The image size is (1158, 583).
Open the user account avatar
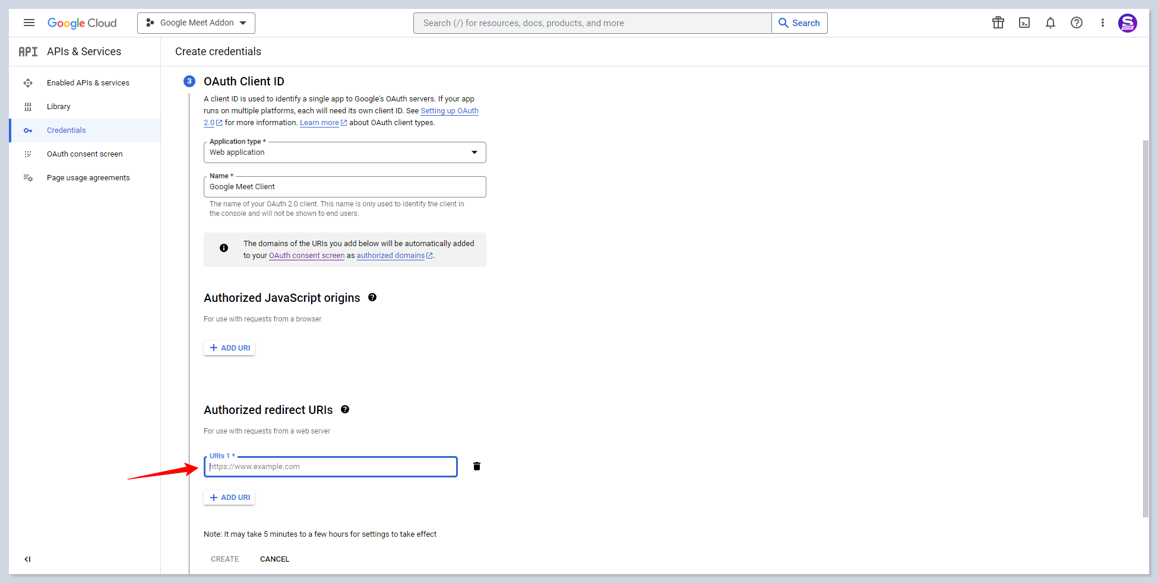pos(1127,23)
